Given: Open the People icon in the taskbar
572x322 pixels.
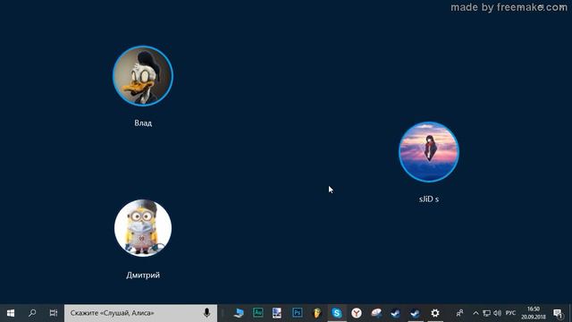Looking at the screenshot, I should pyautogui.click(x=459, y=313).
